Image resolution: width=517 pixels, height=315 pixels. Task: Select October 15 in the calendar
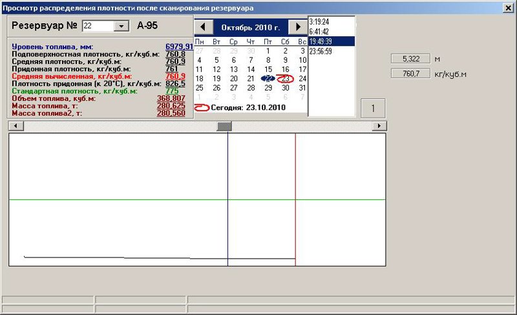pyautogui.click(x=268, y=69)
